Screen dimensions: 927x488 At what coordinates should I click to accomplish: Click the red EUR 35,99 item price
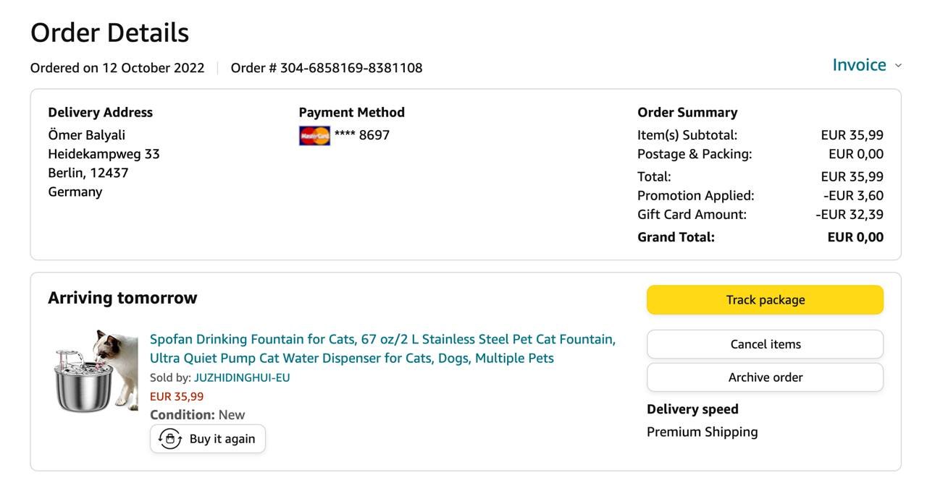pyautogui.click(x=177, y=396)
